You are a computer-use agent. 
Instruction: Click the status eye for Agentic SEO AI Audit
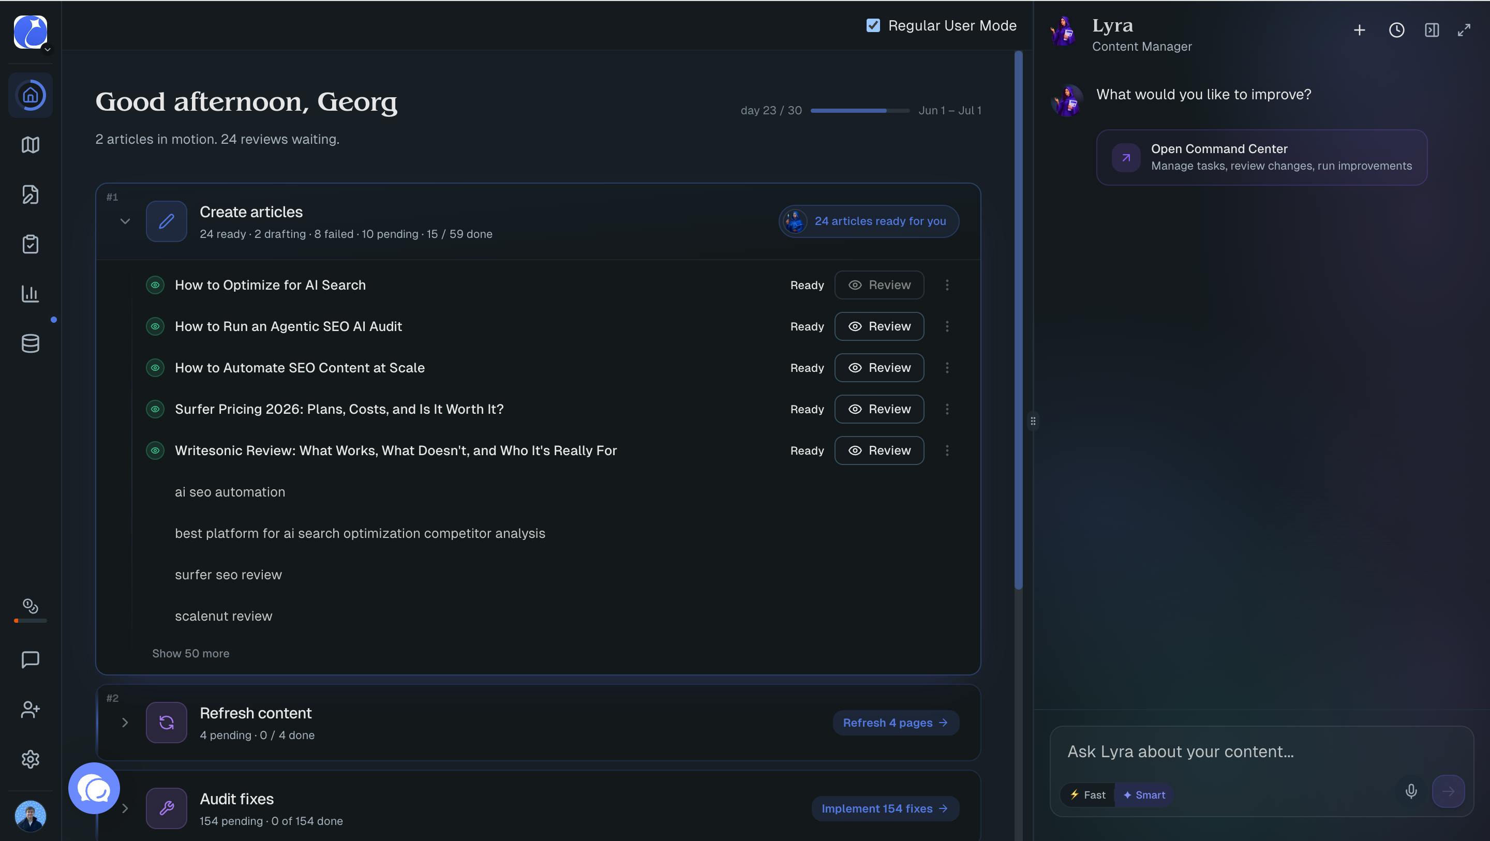click(x=155, y=326)
